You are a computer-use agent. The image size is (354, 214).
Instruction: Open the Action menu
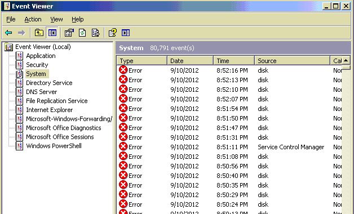tap(33, 19)
